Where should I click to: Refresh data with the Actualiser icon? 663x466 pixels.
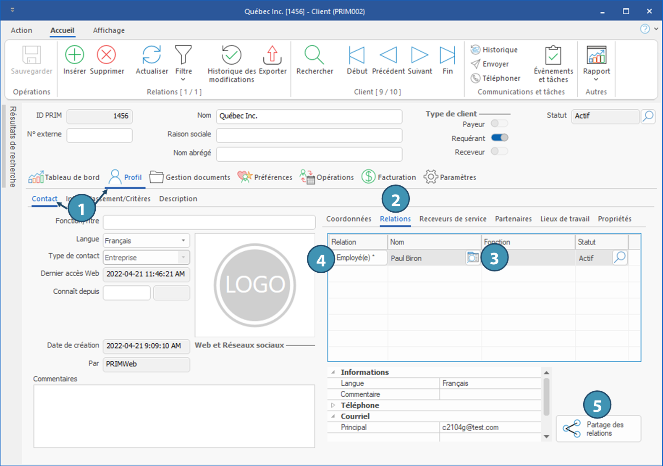(x=152, y=55)
